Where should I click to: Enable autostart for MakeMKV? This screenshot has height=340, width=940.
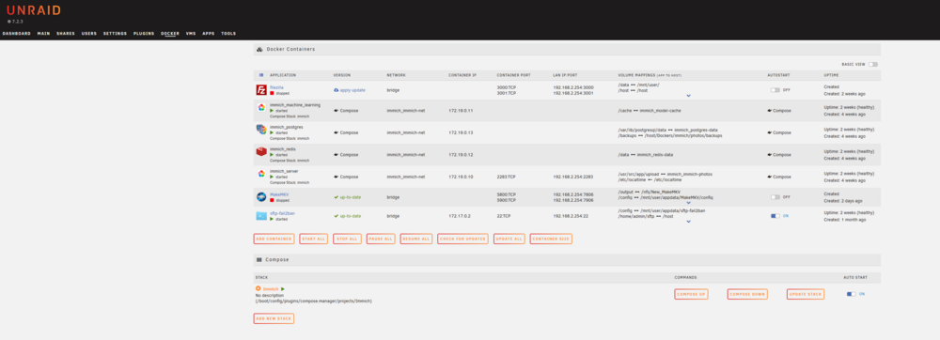pos(775,197)
